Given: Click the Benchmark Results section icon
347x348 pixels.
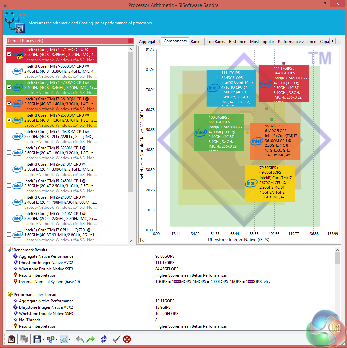Looking at the screenshot, I should coord(10,250).
